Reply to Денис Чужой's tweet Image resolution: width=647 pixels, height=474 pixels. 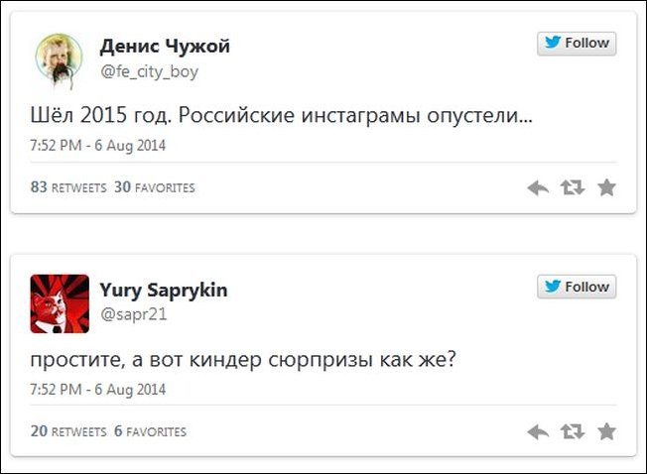pos(538,187)
